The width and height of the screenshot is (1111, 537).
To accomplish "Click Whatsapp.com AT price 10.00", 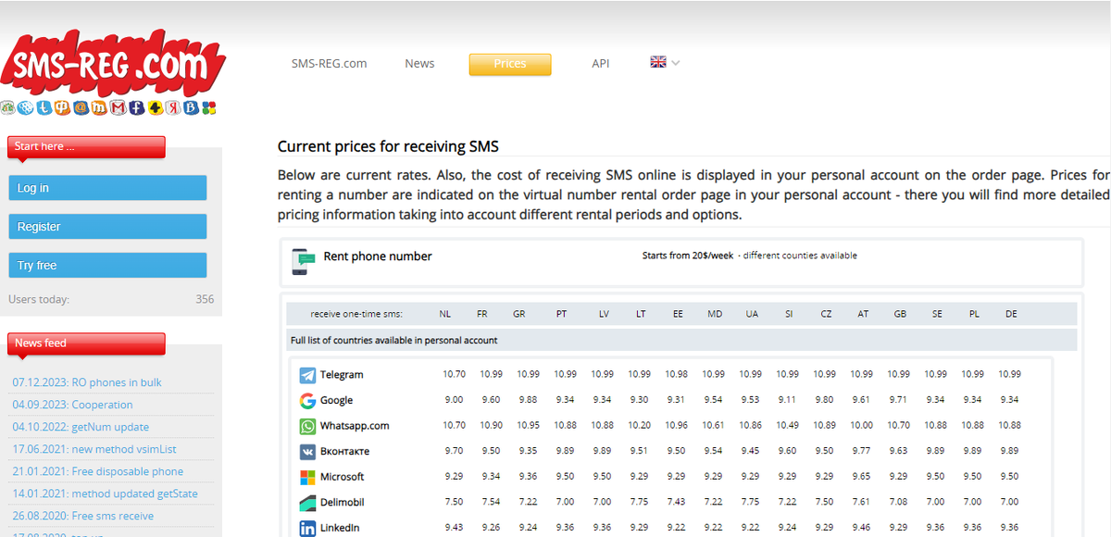I will click(x=862, y=425).
